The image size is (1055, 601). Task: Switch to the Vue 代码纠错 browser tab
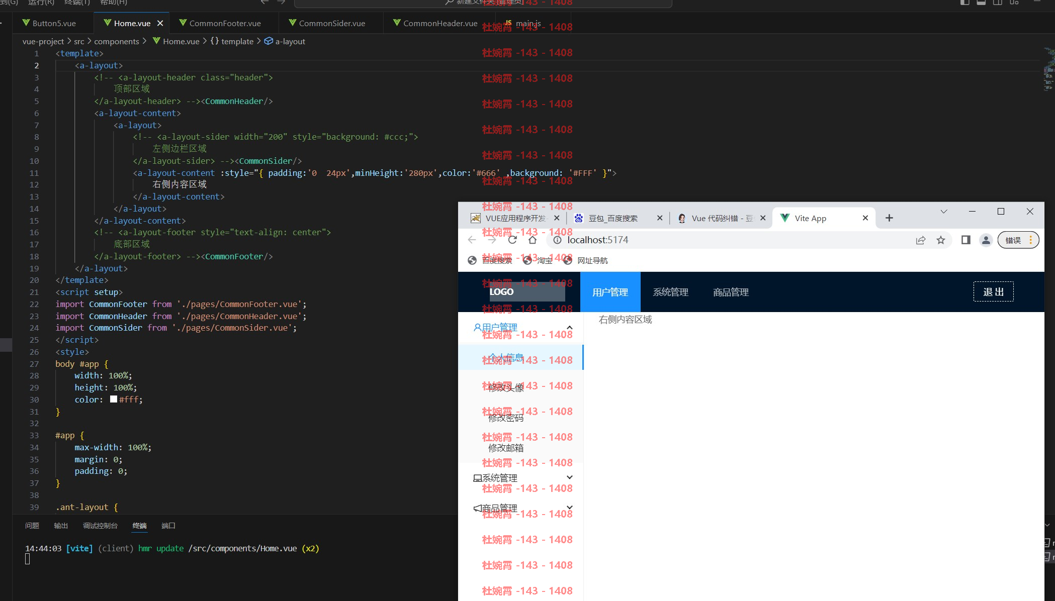click(721, 218)
